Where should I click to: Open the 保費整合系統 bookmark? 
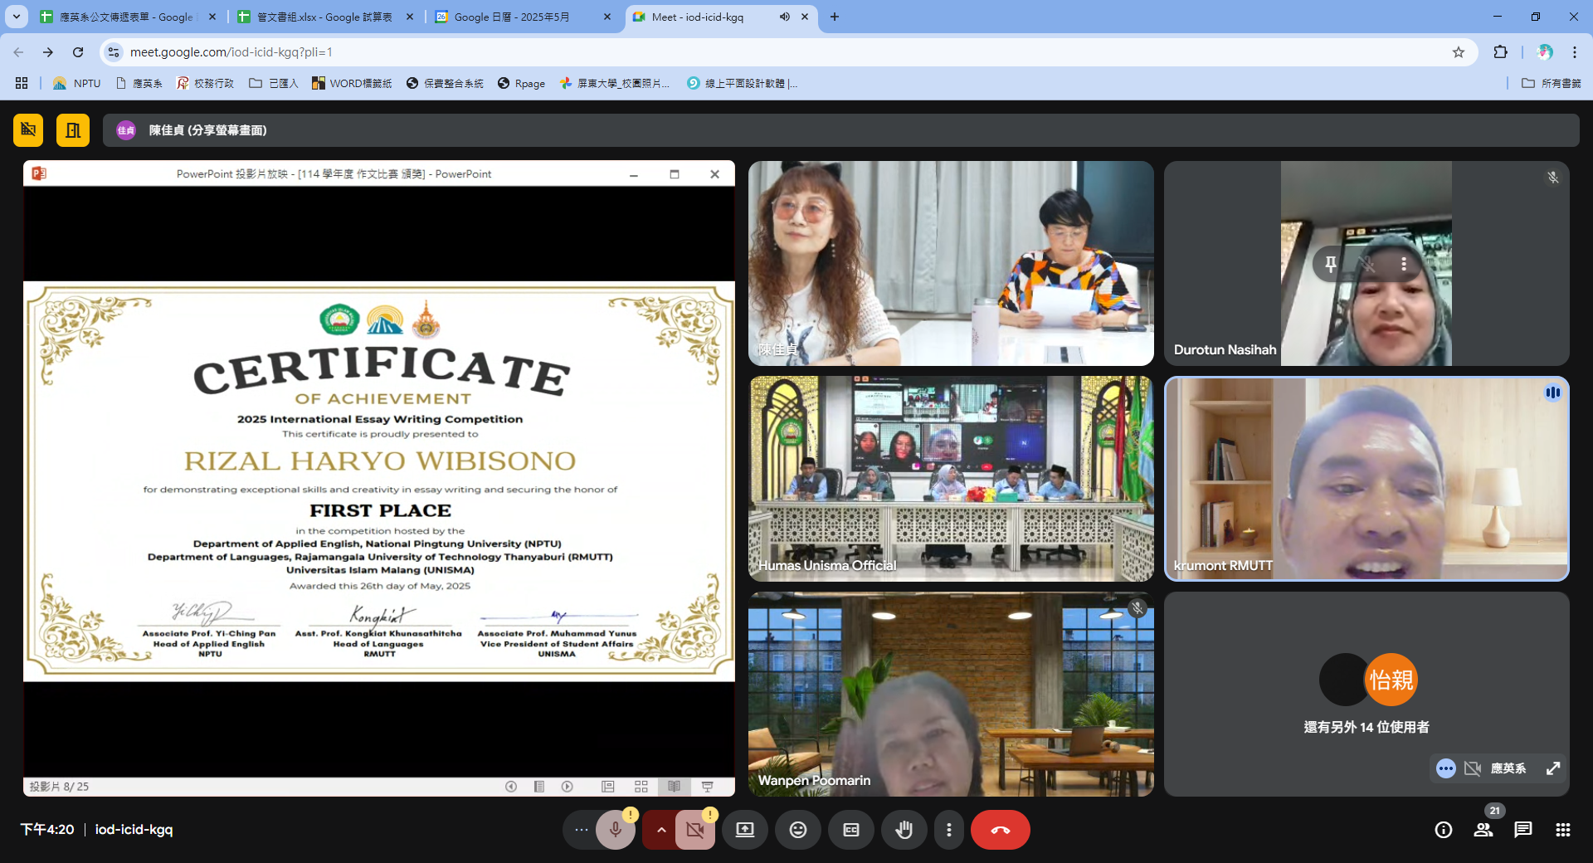point(446,83)
